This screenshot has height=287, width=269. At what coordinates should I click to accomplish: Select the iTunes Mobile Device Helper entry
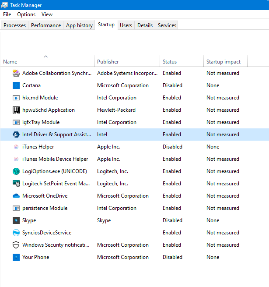coord(55,159)
